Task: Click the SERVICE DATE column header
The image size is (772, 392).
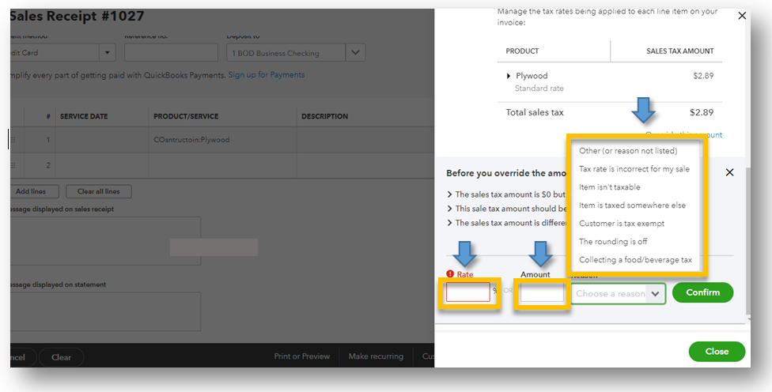Action: pyautogui.click(x=84, y=116)
